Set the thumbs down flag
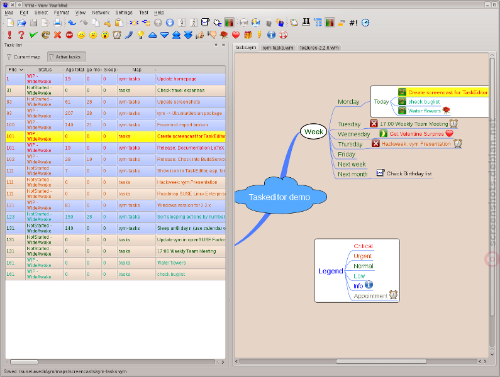Screen dimensions: 500x377 pyautogui.click(x=212, y=35)
